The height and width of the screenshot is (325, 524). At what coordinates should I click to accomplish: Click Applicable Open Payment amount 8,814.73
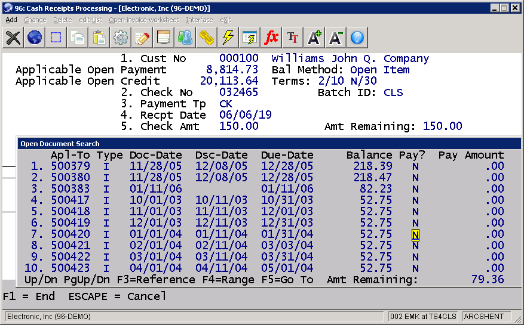232,69
